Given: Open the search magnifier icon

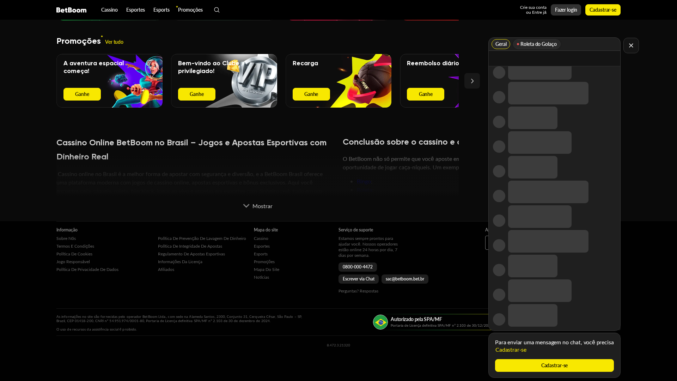Looking at the screenshot, I should tap(217, 10).
